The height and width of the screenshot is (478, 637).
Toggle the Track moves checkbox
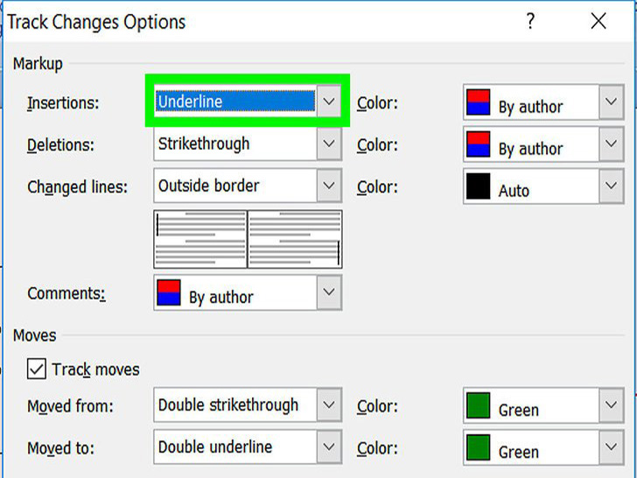click(x=37, y=369)
